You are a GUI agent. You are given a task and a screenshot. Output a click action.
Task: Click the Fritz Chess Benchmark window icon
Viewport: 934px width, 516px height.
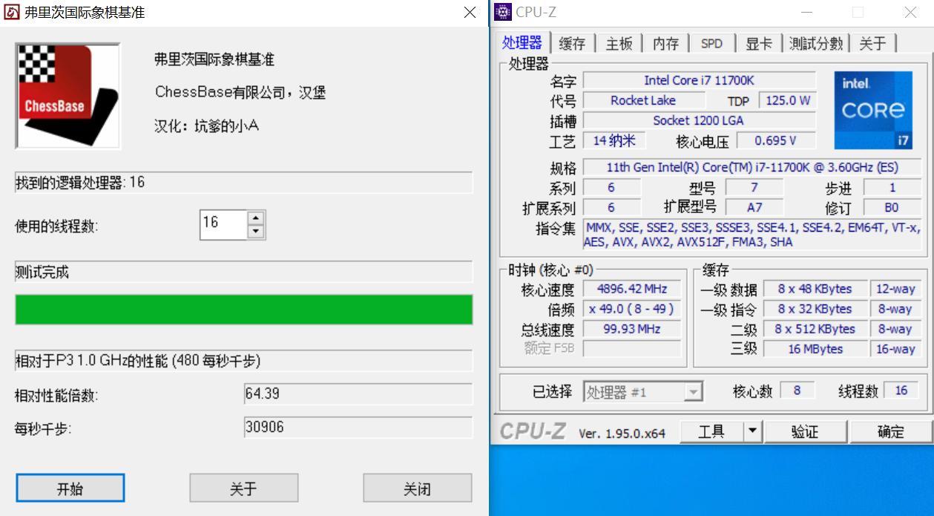[x=10, y=12]
